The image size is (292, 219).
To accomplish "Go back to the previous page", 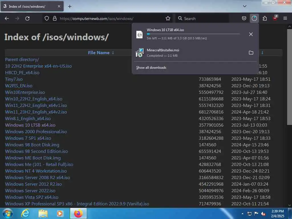I will 7,19.
